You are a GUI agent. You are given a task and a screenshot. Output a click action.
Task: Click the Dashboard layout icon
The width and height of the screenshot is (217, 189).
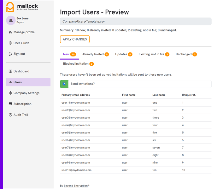(10, 71)
